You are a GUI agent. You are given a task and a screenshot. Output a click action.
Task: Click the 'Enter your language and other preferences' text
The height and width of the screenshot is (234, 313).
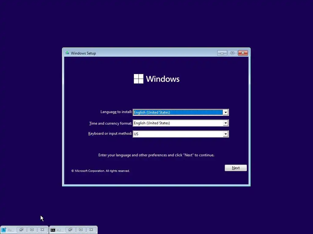point(156,155)
